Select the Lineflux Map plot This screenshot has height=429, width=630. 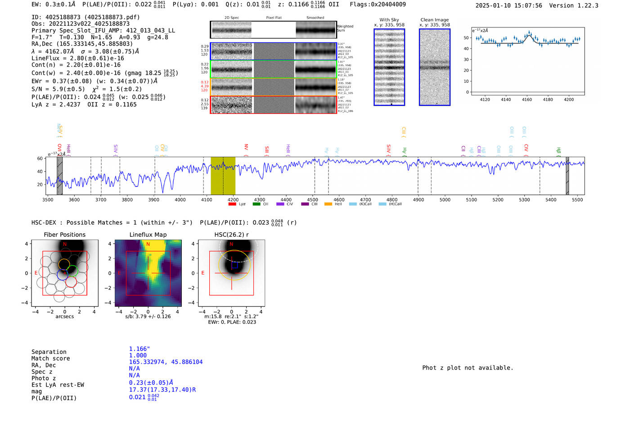[x=148, y=273]
